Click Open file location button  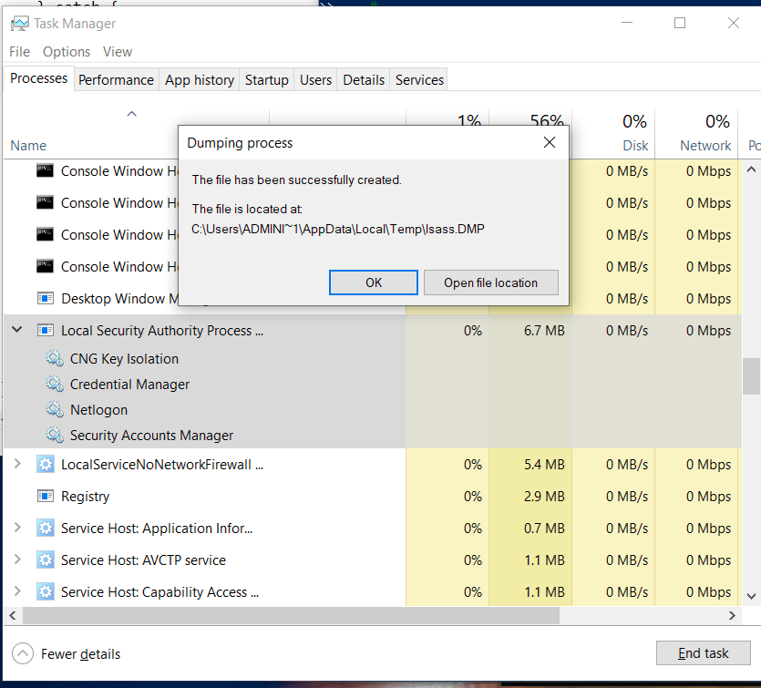coord(490,282)
